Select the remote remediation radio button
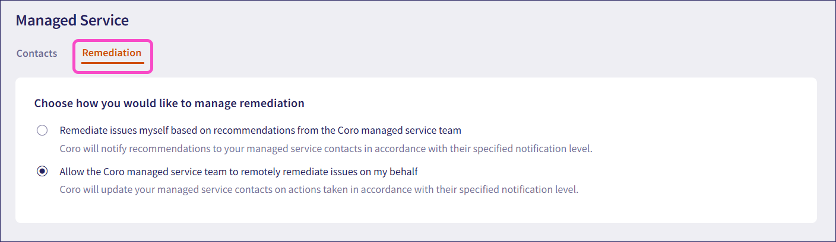 coord(42,172)
